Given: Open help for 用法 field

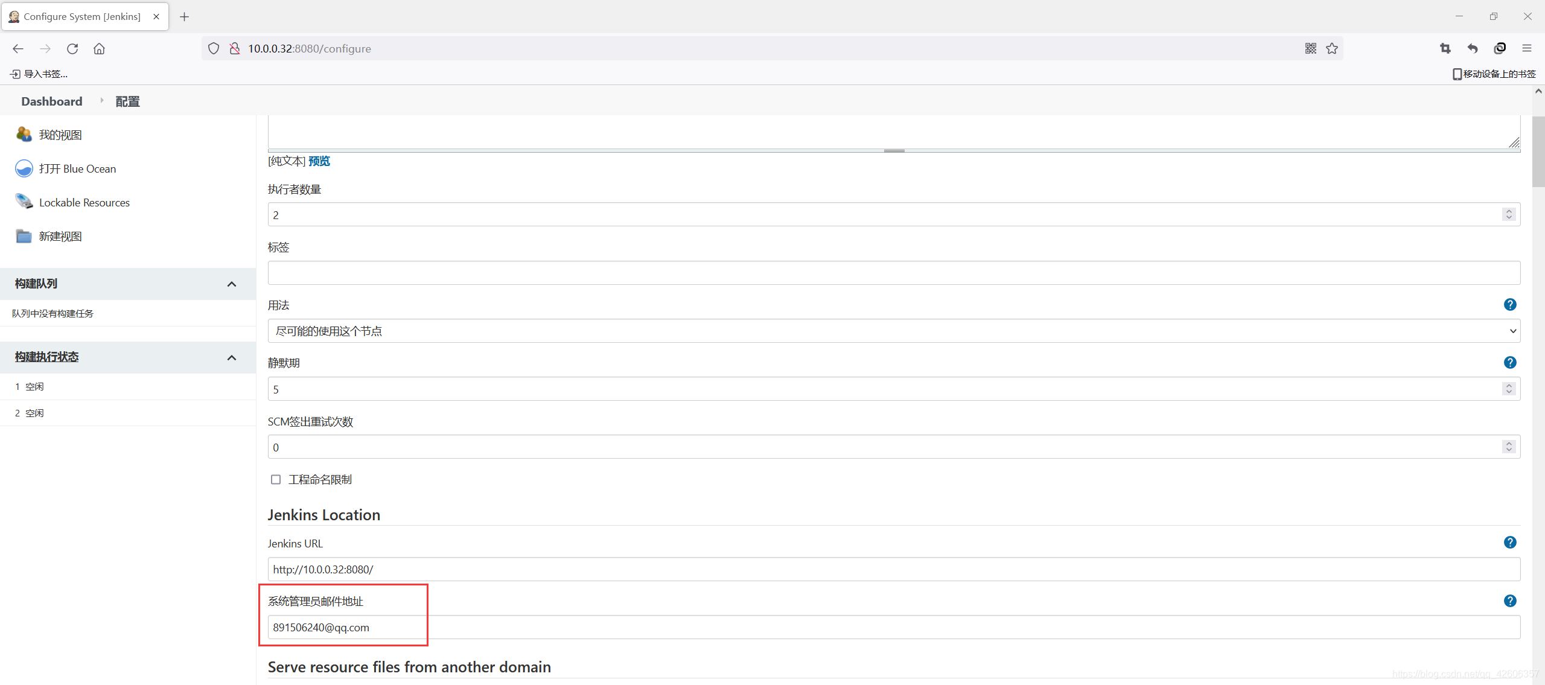Looking at the screenshot, I should pyautogui.click(x=1510, y=305).
